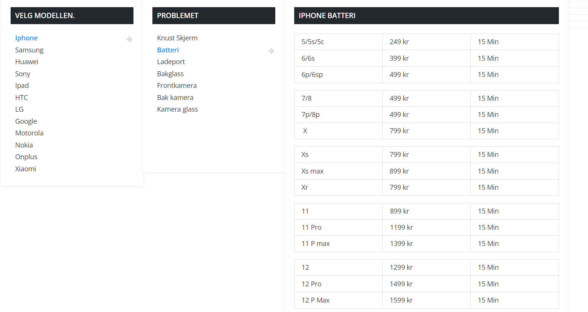This screenshot has height=312, width=588.
Task: Click the highlighted Batteri link
Action: 168,50
